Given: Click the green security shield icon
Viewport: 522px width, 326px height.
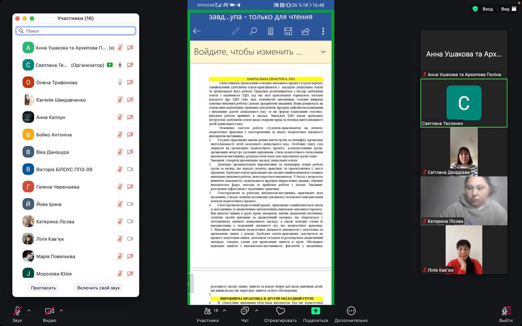Looking at the screenshot, I should click(x=475, y=9).
